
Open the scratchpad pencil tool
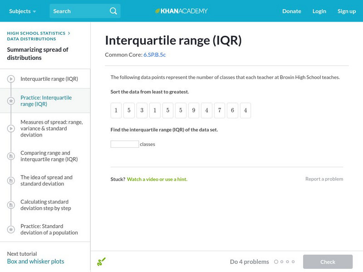101,262
